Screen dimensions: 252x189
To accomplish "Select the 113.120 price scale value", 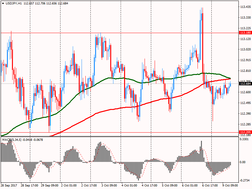I will point(246,39).
